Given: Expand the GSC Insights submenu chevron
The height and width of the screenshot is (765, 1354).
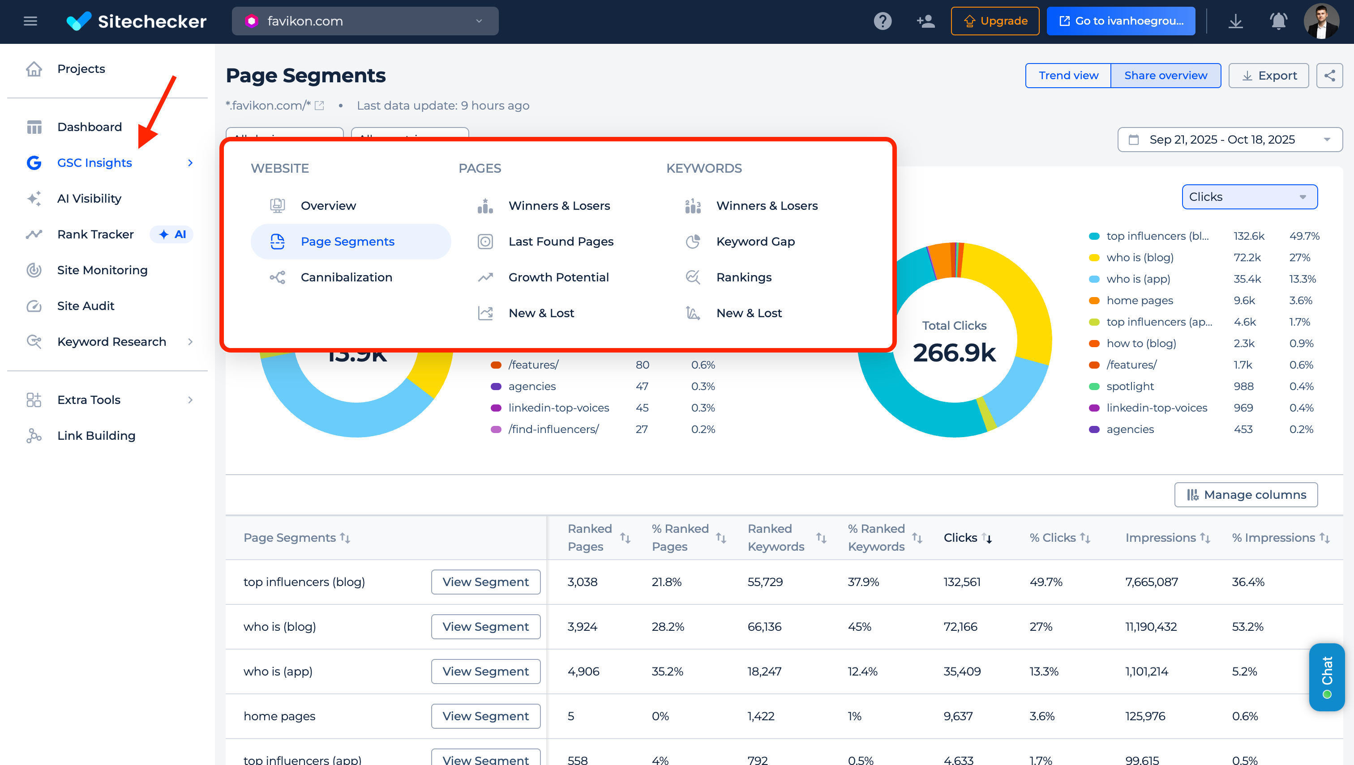Looking at the screenshot, I should coord(190,163).
